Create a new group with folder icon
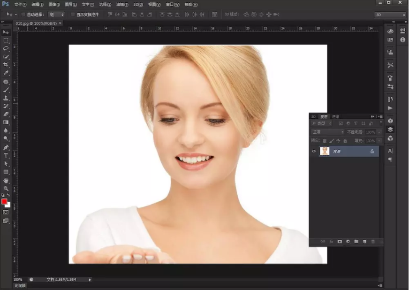This screenshot has height=290, width=409. point(356,241)
